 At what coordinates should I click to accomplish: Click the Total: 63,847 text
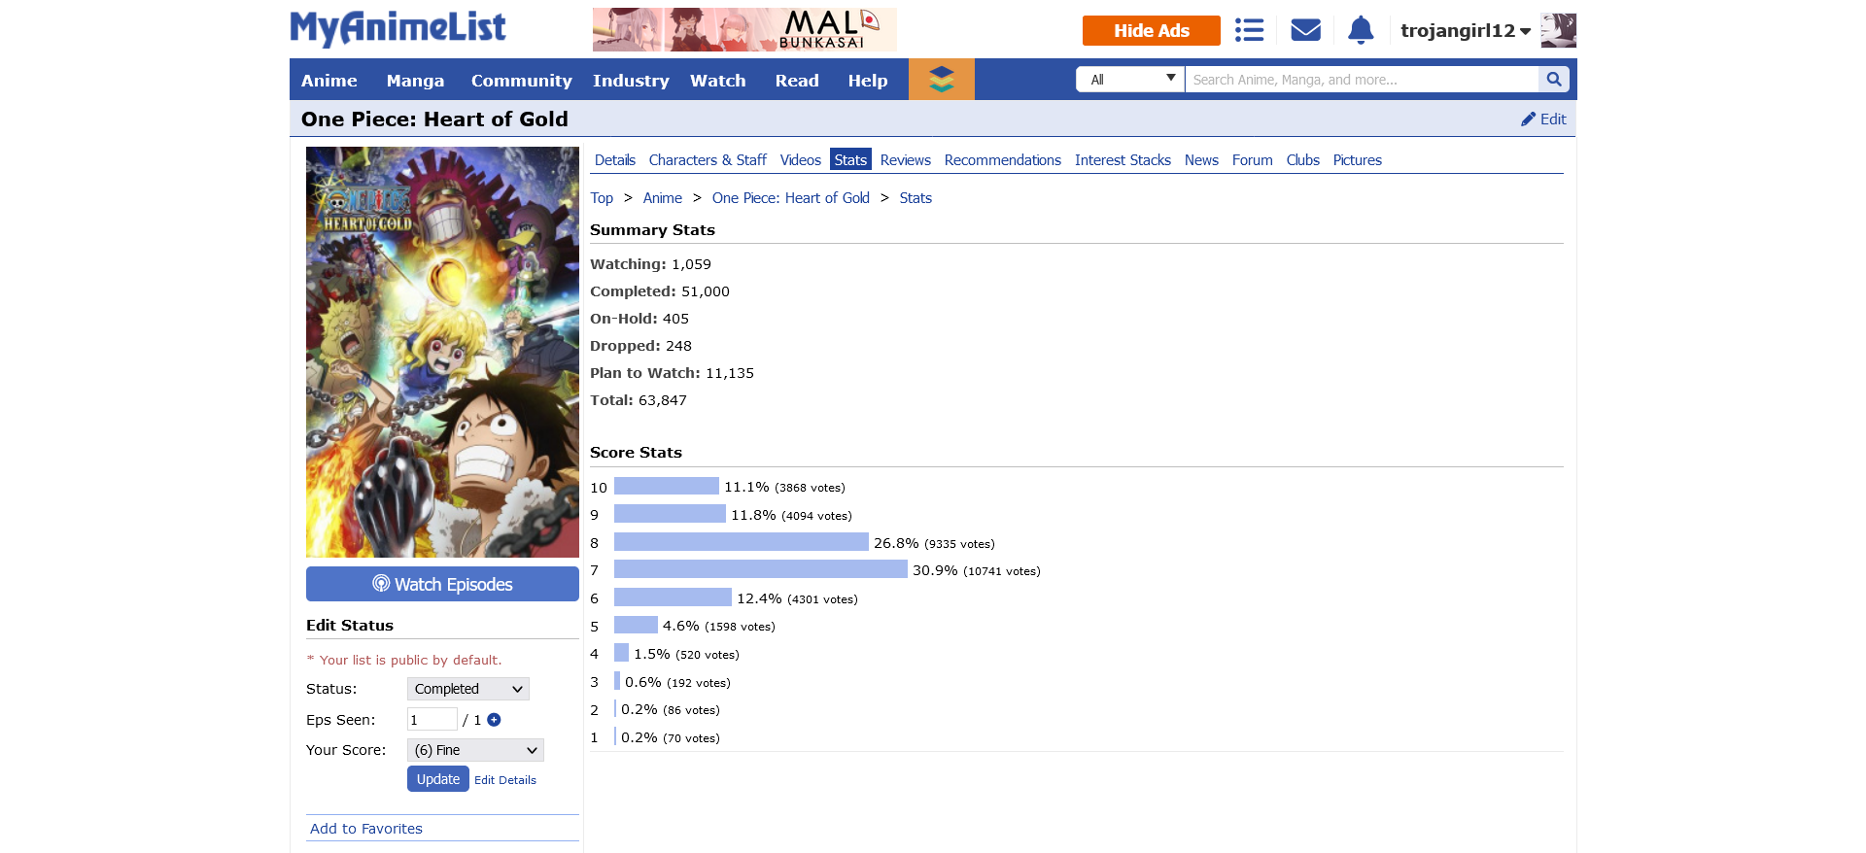point(639,400)
